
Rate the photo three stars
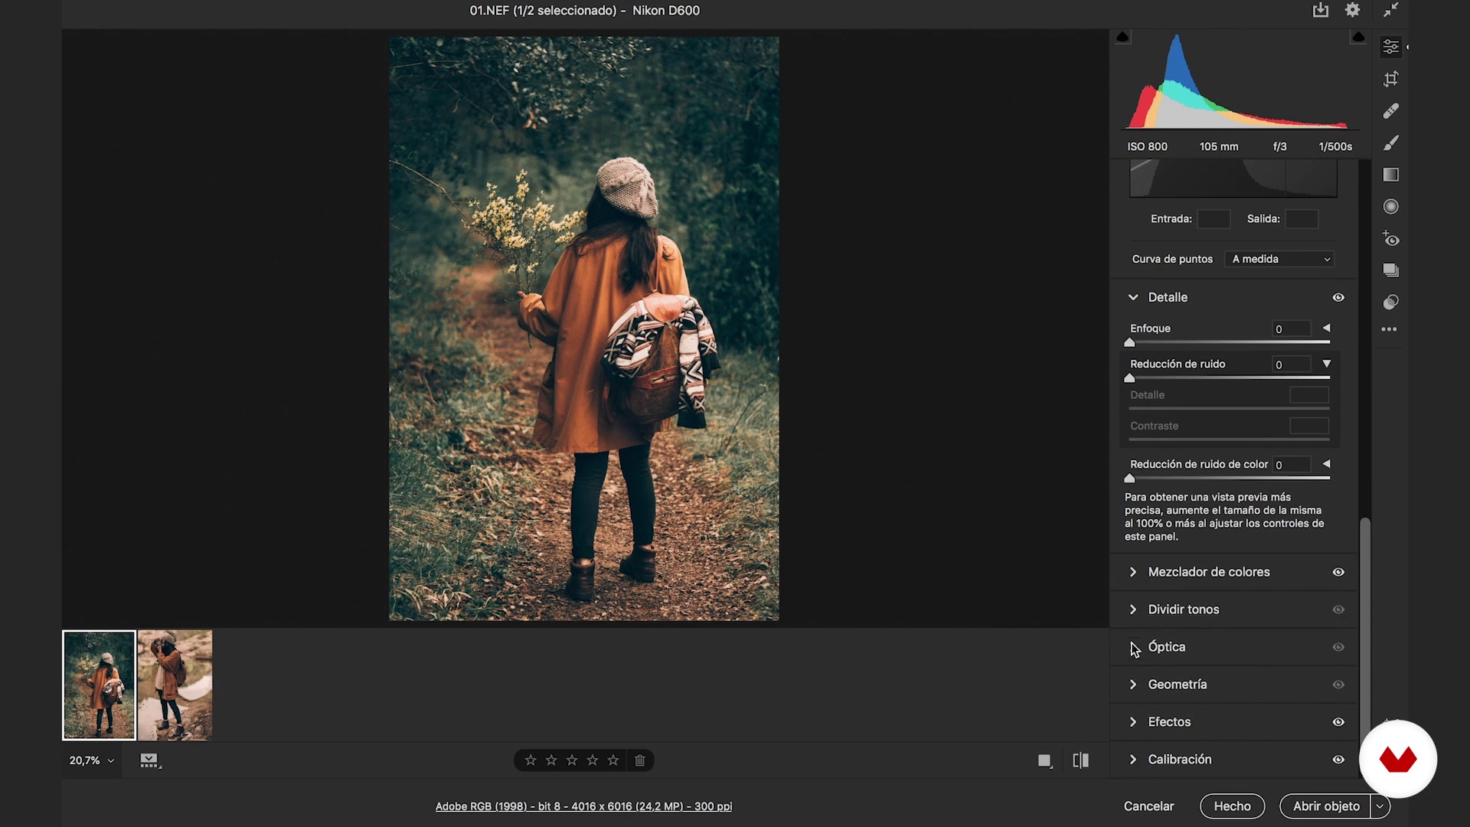click(572, 760)
